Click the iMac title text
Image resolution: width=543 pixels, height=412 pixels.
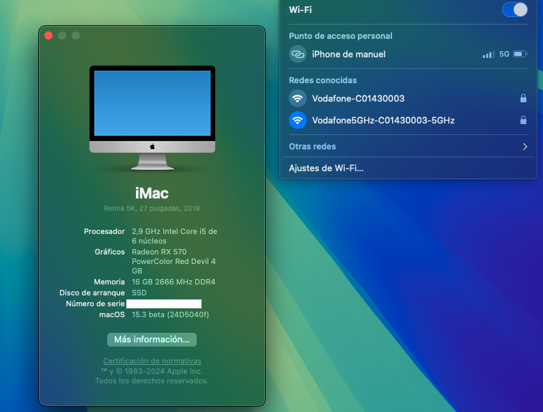[152, 193]
